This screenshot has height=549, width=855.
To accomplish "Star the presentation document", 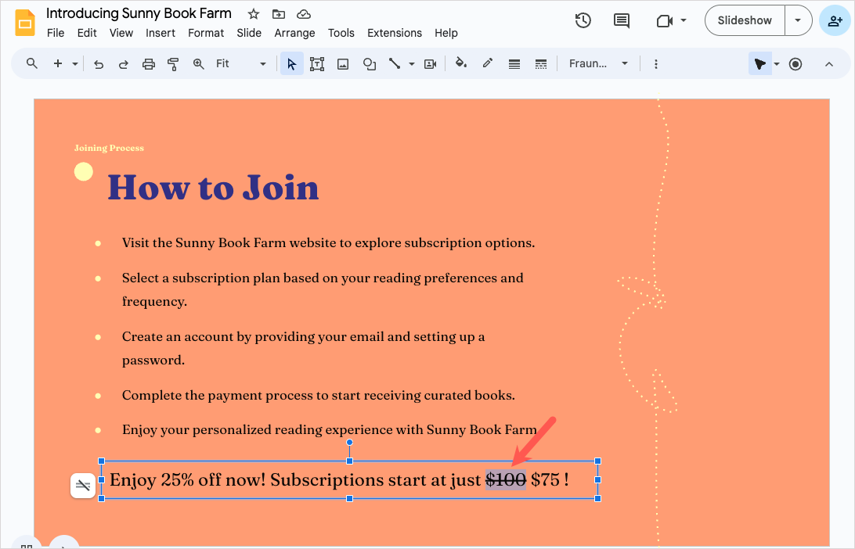I will coord(254,14).
